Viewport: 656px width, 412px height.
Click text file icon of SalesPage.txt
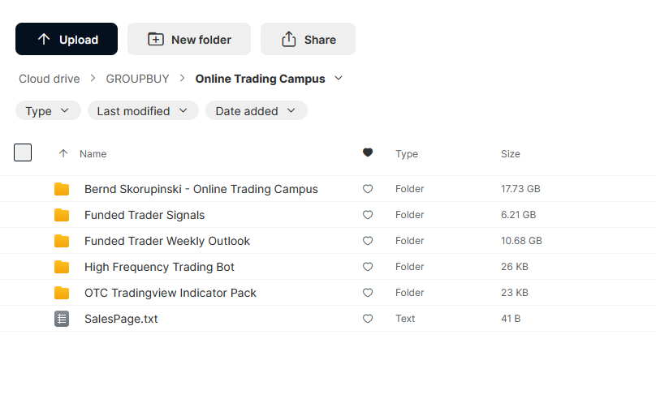point(62,319)
